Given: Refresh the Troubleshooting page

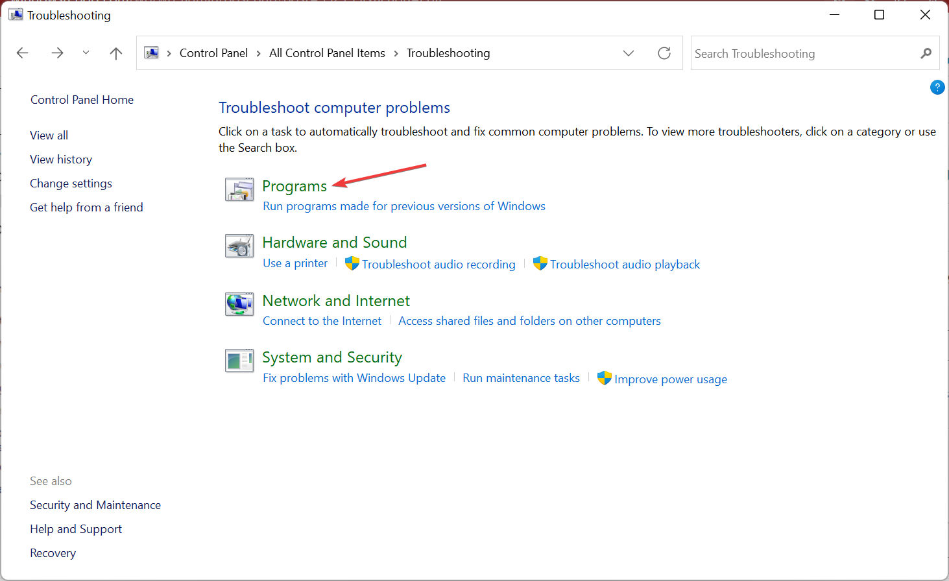Looking at the screenshot, I should 664,53.
